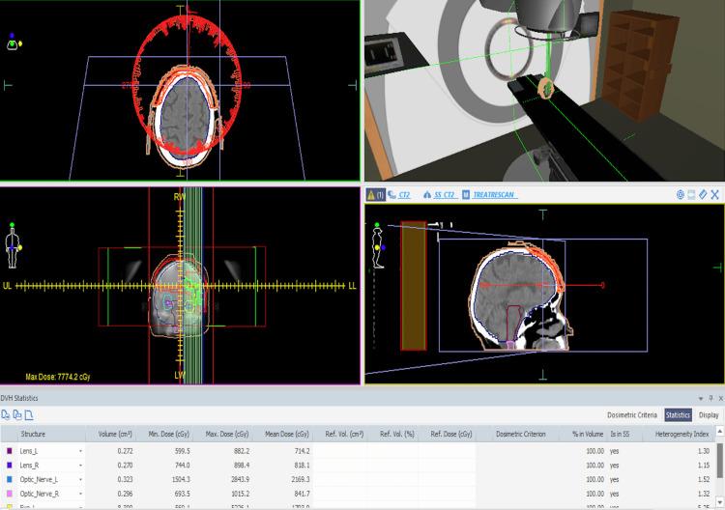Image resolution: width=725 pixels, height=510 pixels.
Task: Click the target icon in sagittal view toolbar
Action: [x=680, y=195]
